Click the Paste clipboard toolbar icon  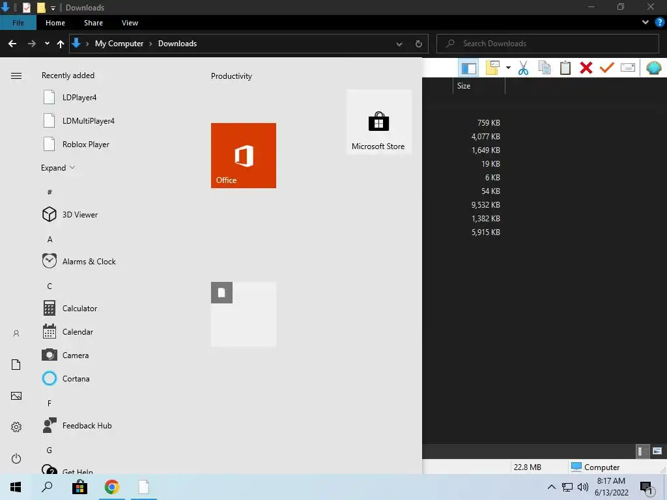[565, 68]
